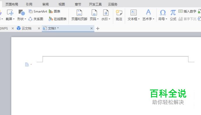Insert a 公式 formula
Viewport: 201px width, 115px height.
[173, 15]
